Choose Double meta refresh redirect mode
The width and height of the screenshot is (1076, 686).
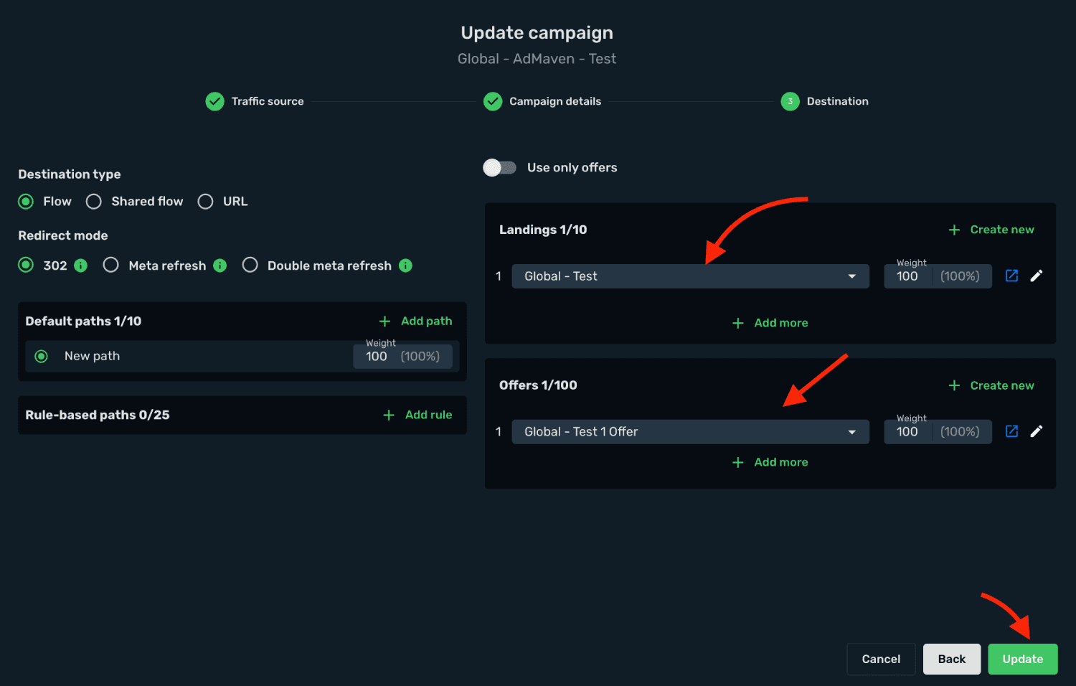pyautogui.click(x=250, y=266)
